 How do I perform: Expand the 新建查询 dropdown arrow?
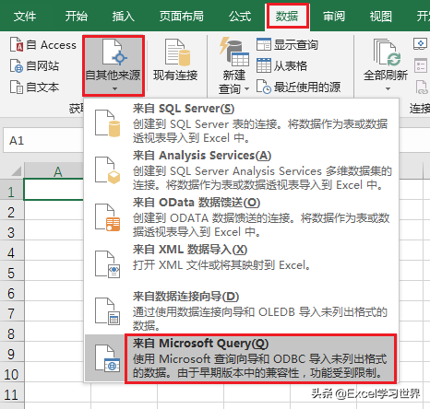tap(246, 89)
